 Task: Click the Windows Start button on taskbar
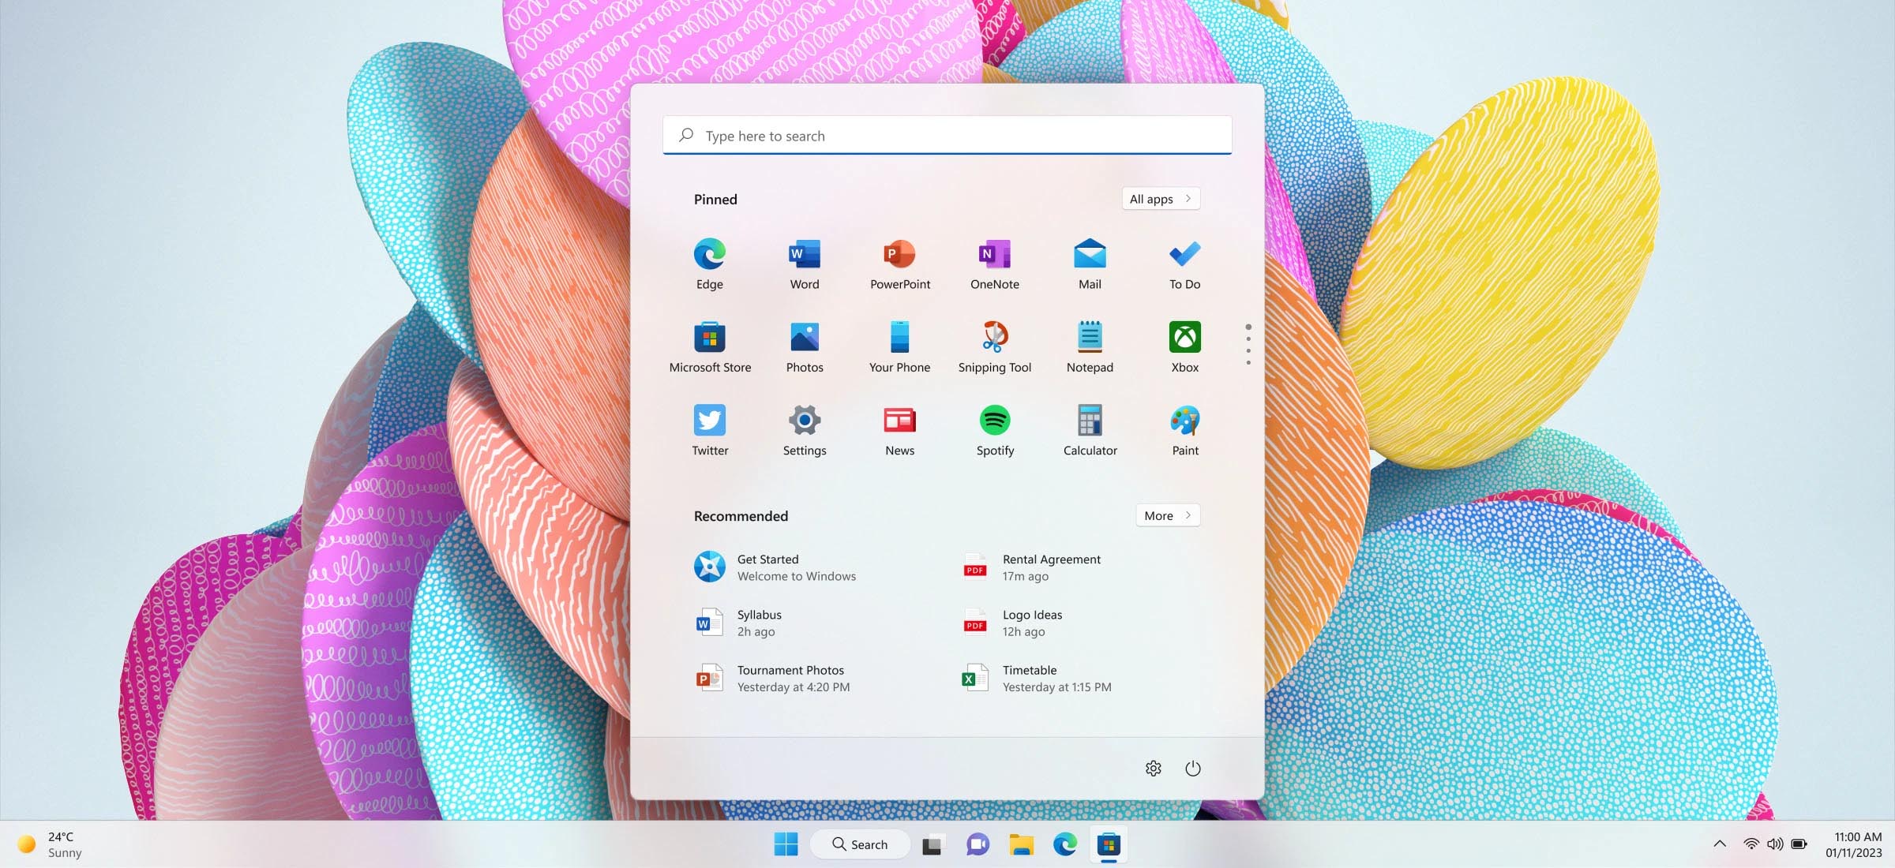tap(786, 844)
